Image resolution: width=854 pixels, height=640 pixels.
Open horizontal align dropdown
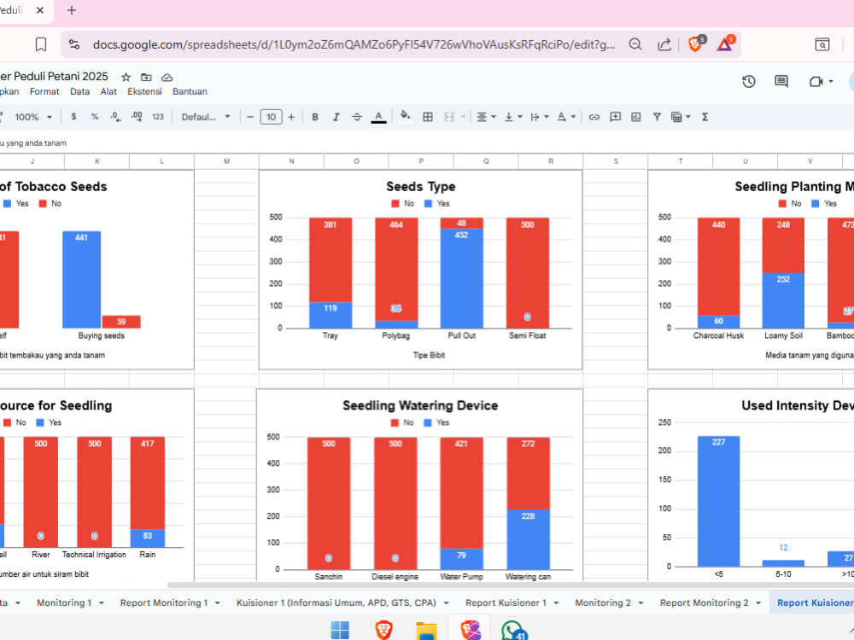[x=486, y=117]
